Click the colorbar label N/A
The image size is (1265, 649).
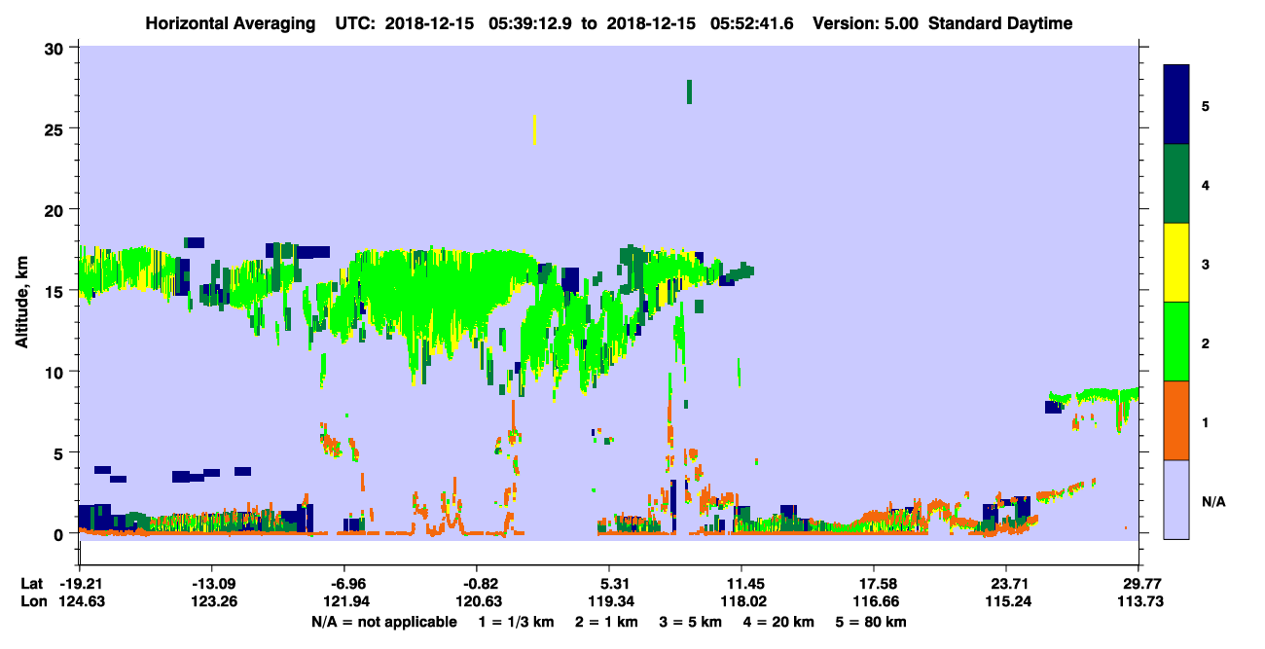1212,501
